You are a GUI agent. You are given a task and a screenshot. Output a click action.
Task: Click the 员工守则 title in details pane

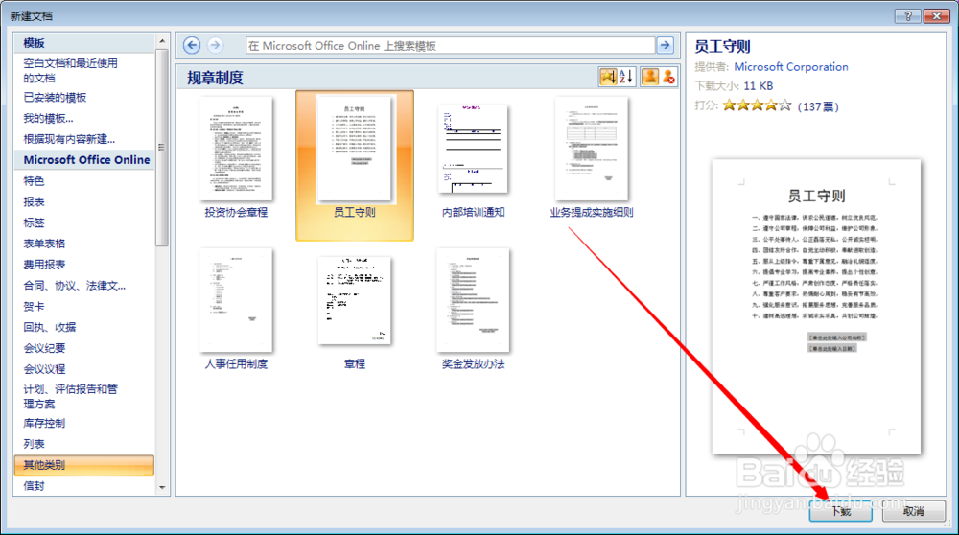[722, 46]
